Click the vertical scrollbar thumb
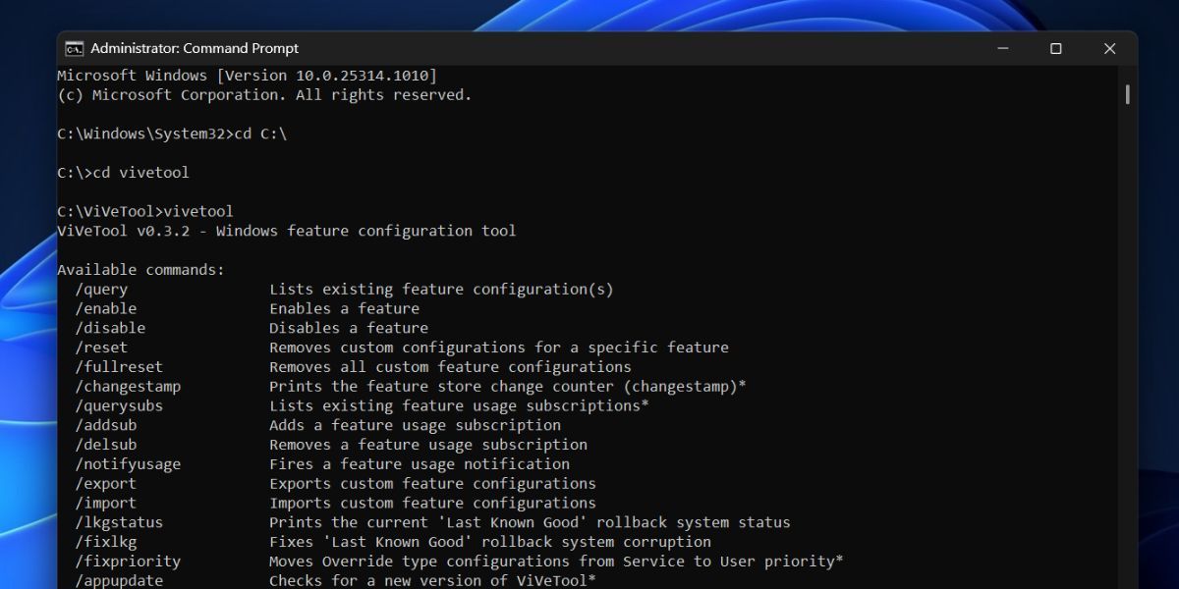 pos(1127,94)
